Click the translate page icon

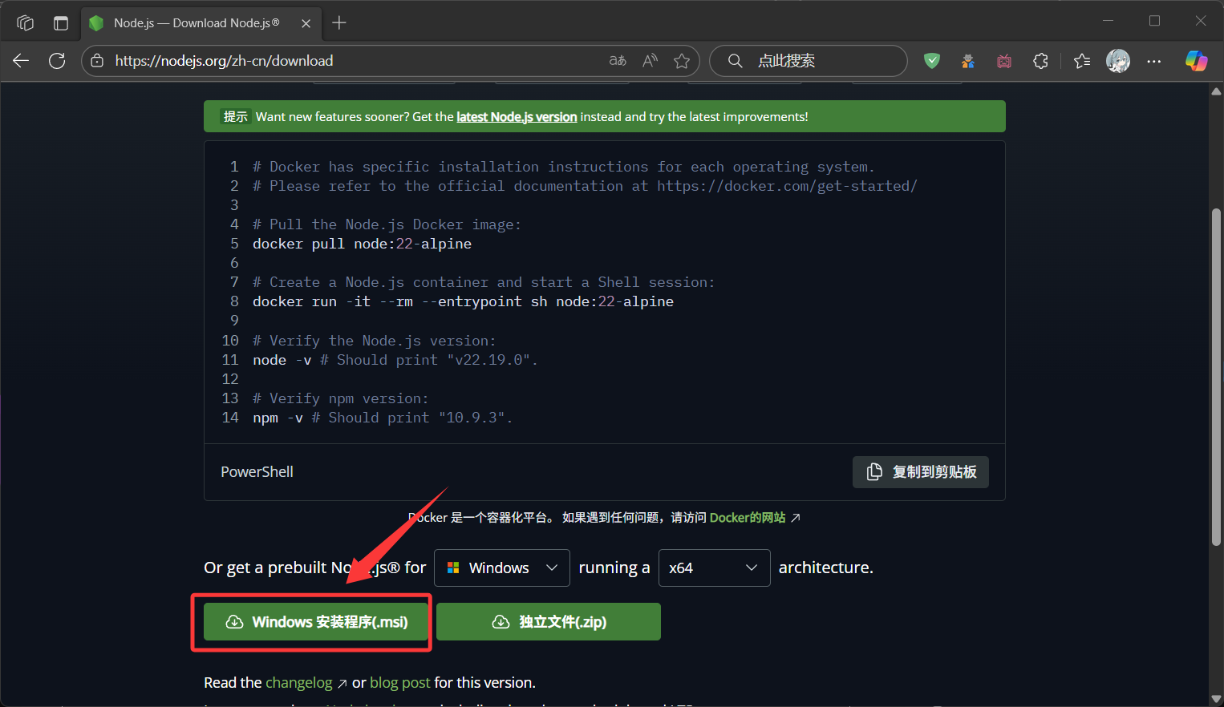(618, 61)
